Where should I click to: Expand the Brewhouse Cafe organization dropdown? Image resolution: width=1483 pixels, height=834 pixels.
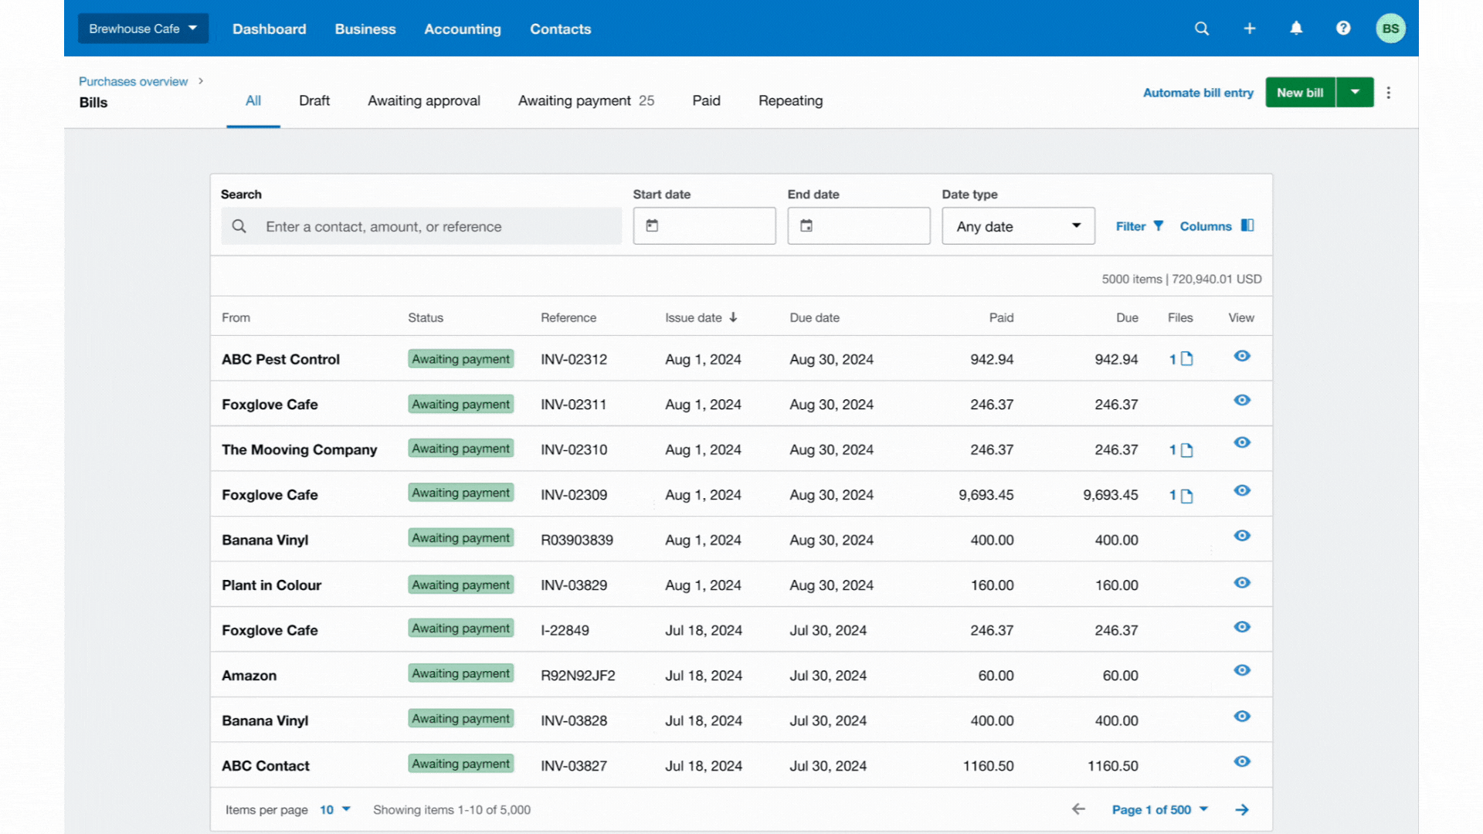coord(143,29)
